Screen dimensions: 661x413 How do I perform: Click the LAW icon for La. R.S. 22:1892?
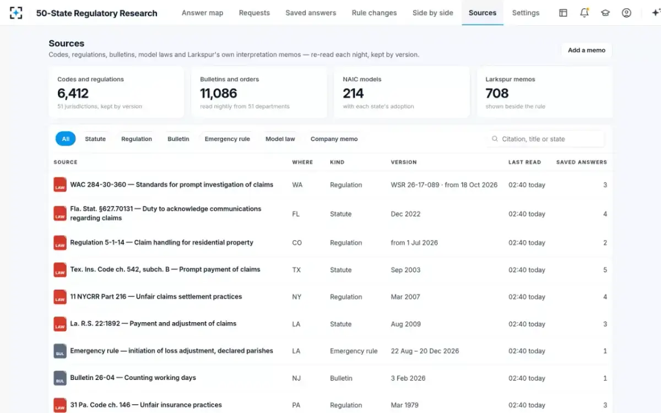tap(60, 323)
